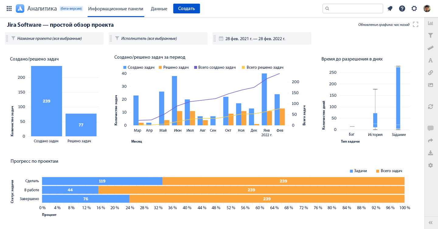Toggle 'Решено задач' legend series
This screenshot has width=438, height=229.
click(x=174, y=67)
